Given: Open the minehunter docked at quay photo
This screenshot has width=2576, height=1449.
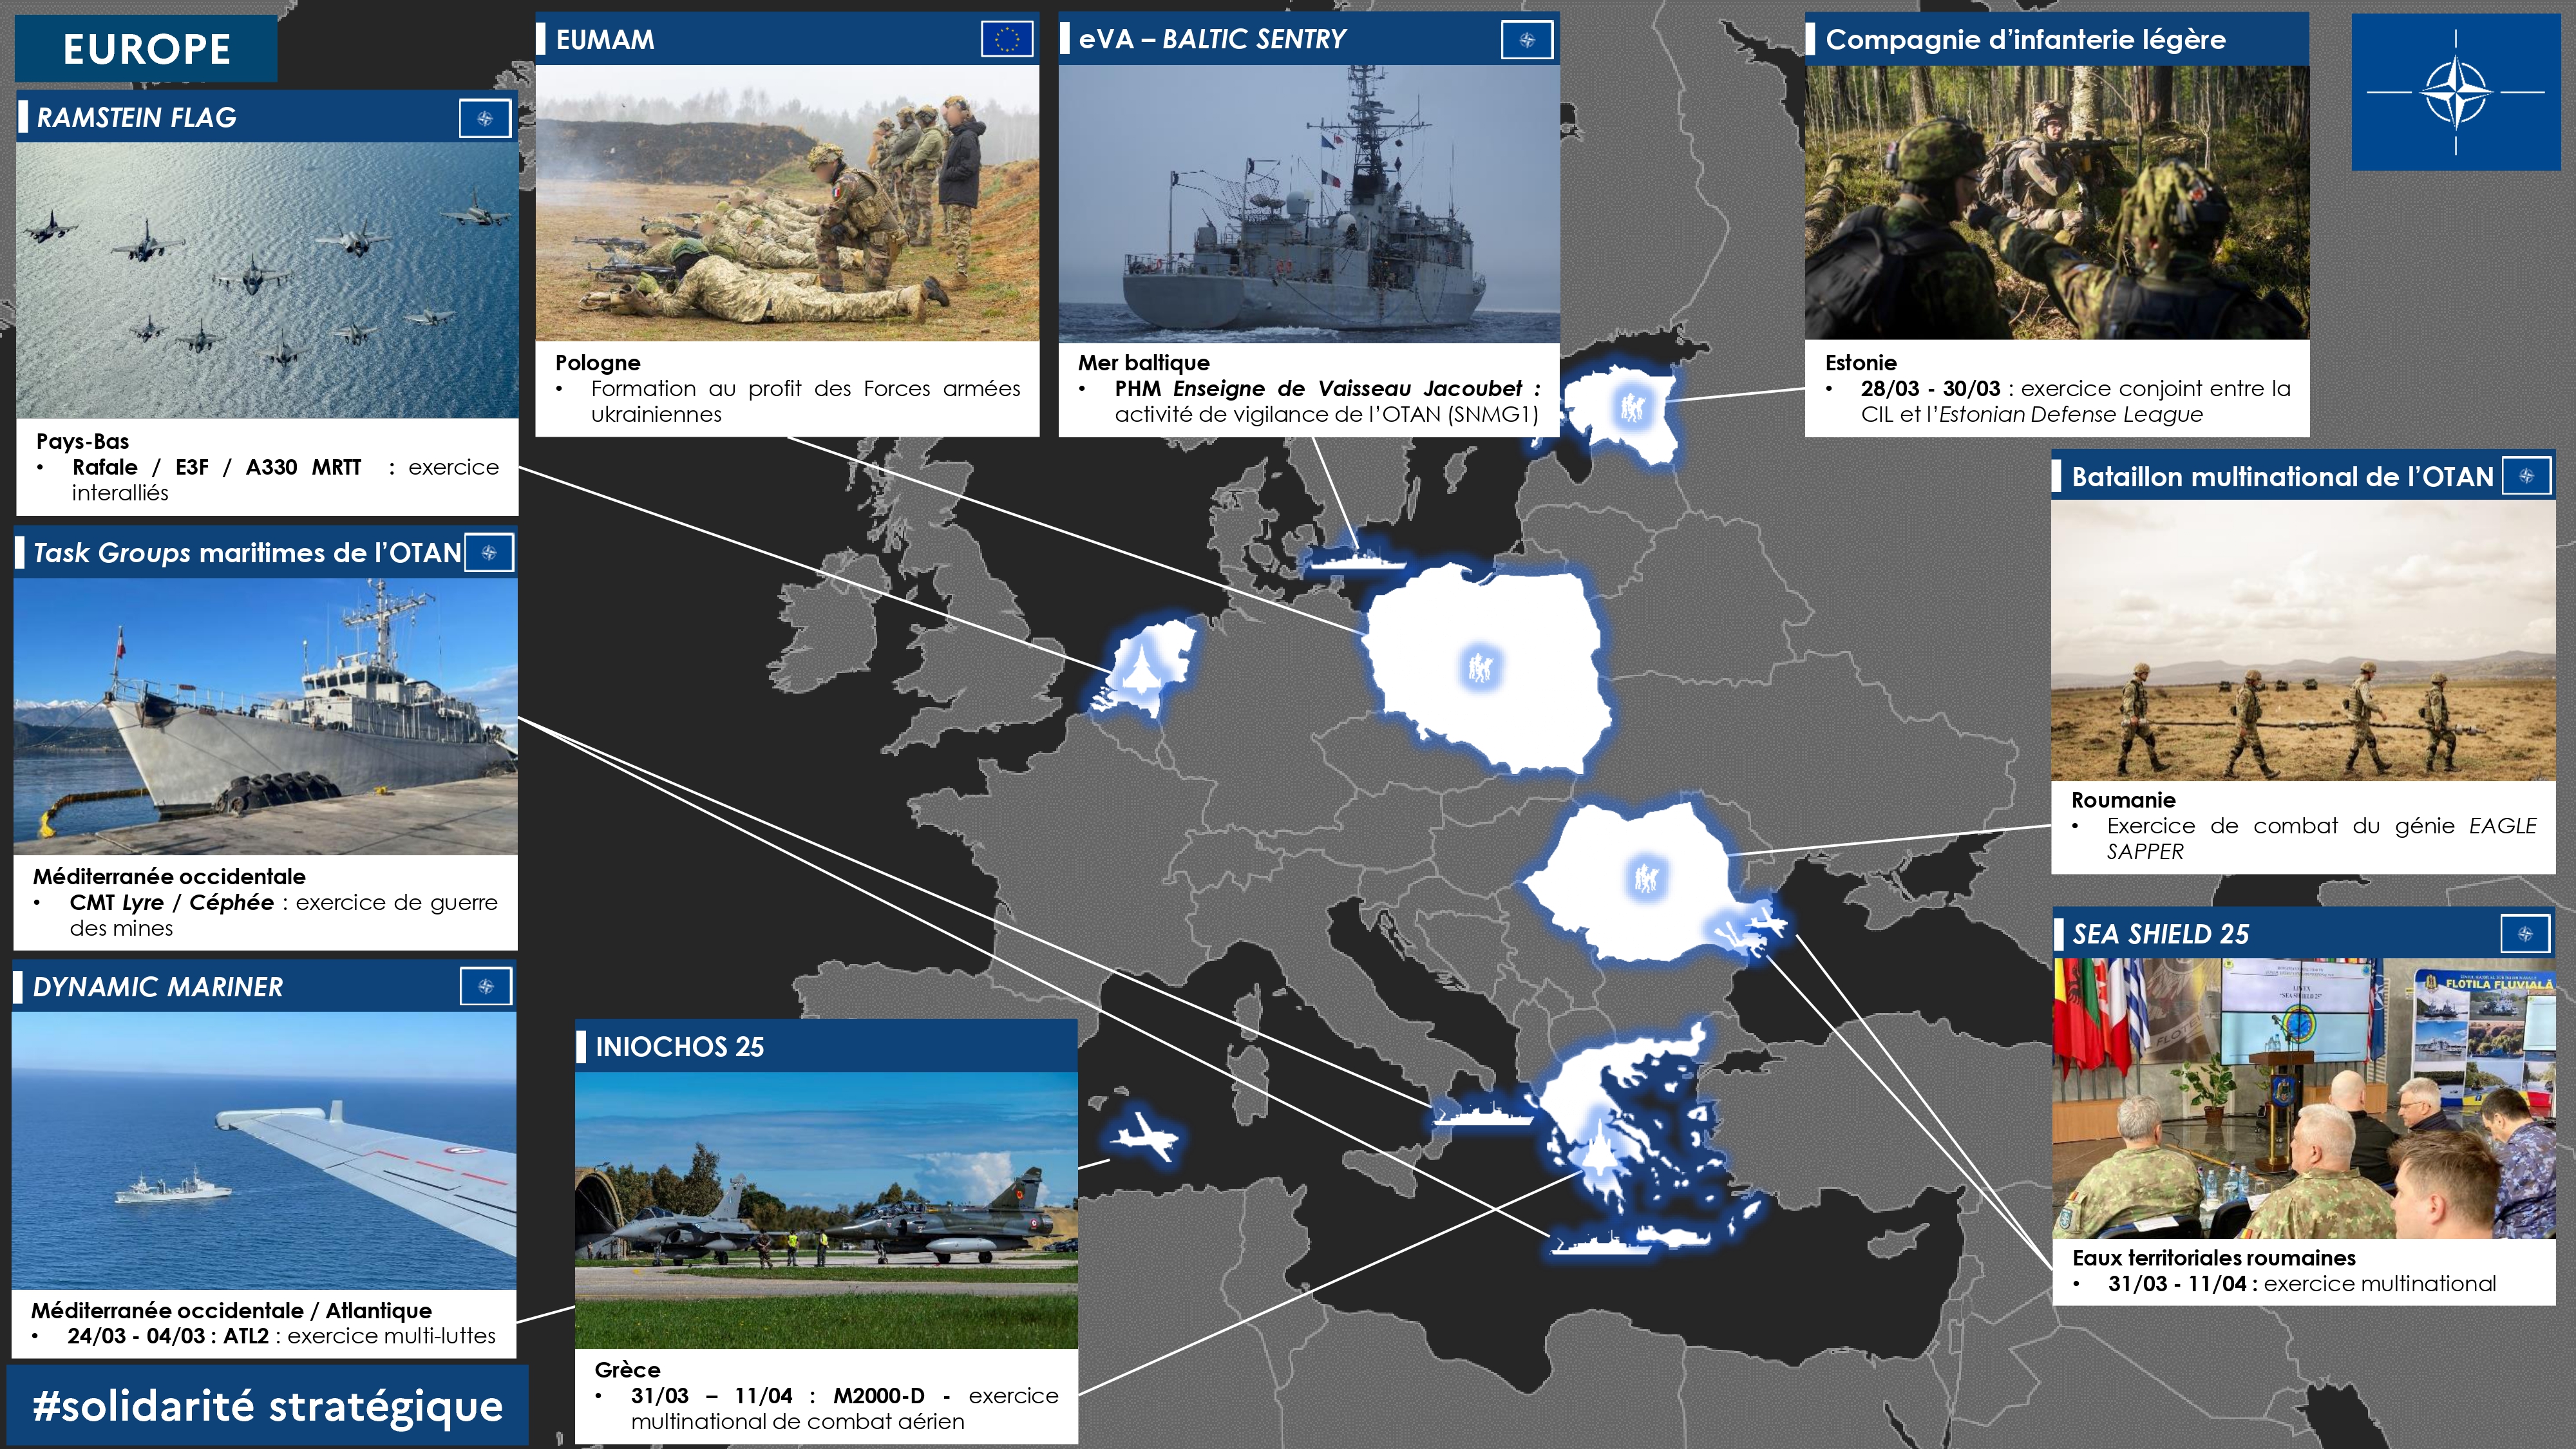Looking at the screenshot, I should click(265, 717).
